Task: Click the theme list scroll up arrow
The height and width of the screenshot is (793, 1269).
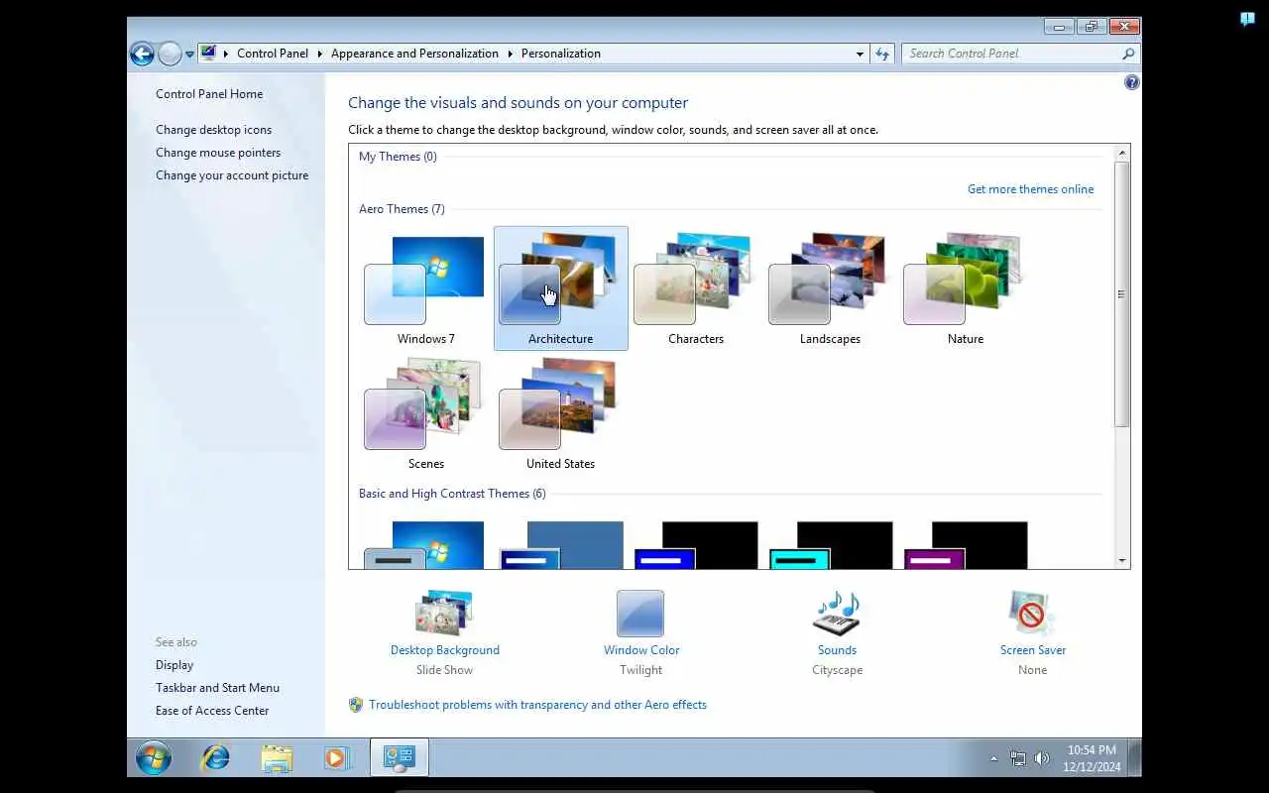Action: pyautogui.click(x=1122, y=153)
